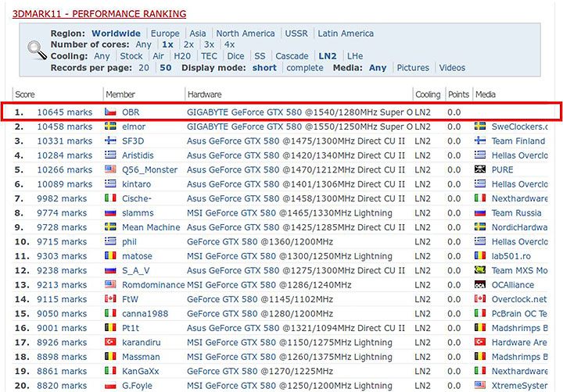563x392 pixels.
Task: Filter cooling by Dice
Action: [235, 56]
